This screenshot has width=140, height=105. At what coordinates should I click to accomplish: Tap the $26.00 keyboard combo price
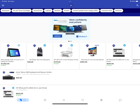coord(19,78)
